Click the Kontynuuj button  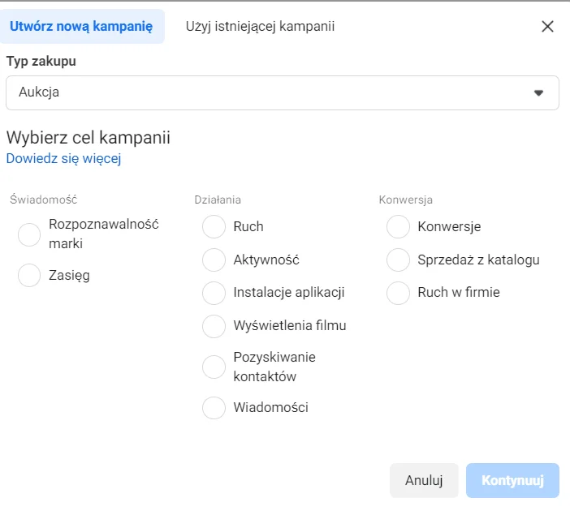[512, 480]
